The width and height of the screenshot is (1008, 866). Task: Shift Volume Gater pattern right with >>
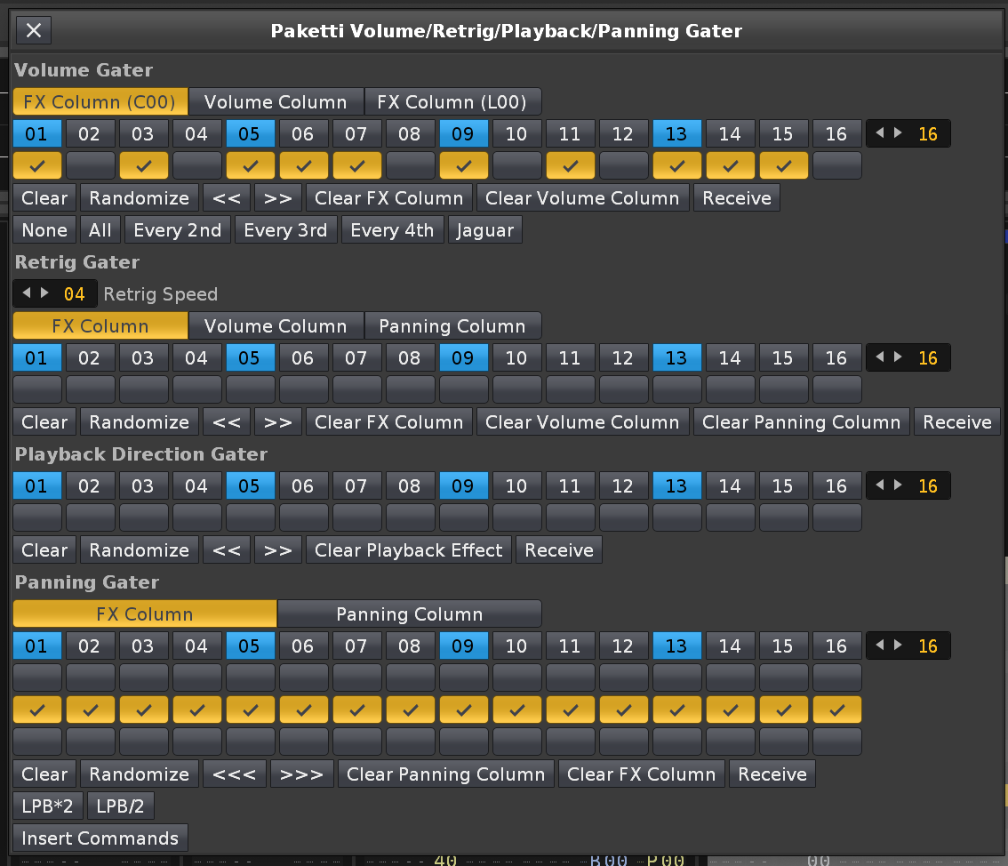278,198
